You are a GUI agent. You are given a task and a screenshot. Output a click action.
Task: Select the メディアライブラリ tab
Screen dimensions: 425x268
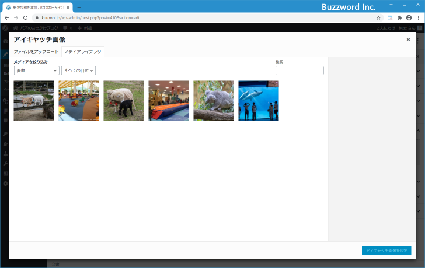point(83,52)
